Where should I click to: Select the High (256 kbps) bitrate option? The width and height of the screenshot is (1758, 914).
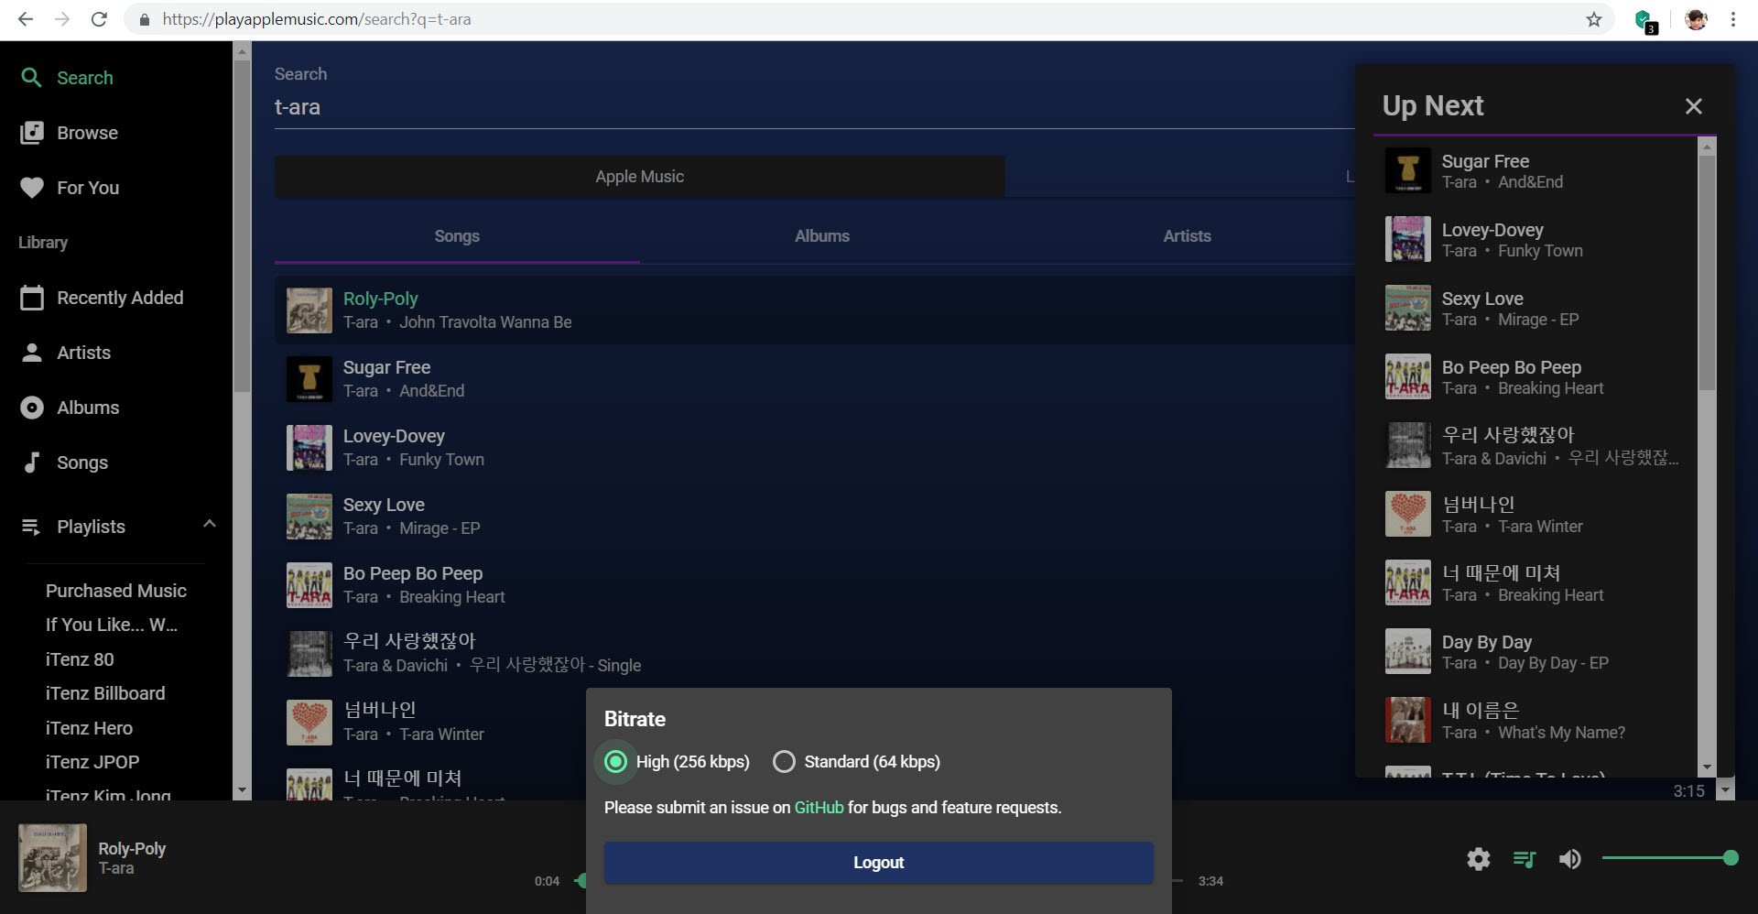pos(615,761)
